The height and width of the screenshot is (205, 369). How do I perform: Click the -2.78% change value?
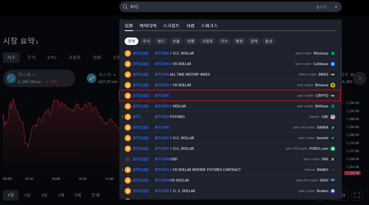click(51, 81)
